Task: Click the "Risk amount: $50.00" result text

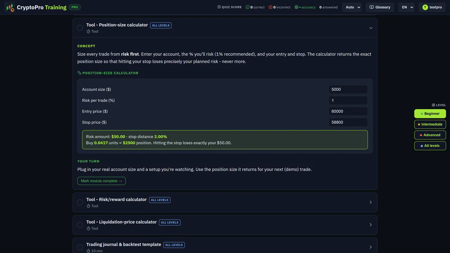Action: pyautogui.click(x=105, y=137)
